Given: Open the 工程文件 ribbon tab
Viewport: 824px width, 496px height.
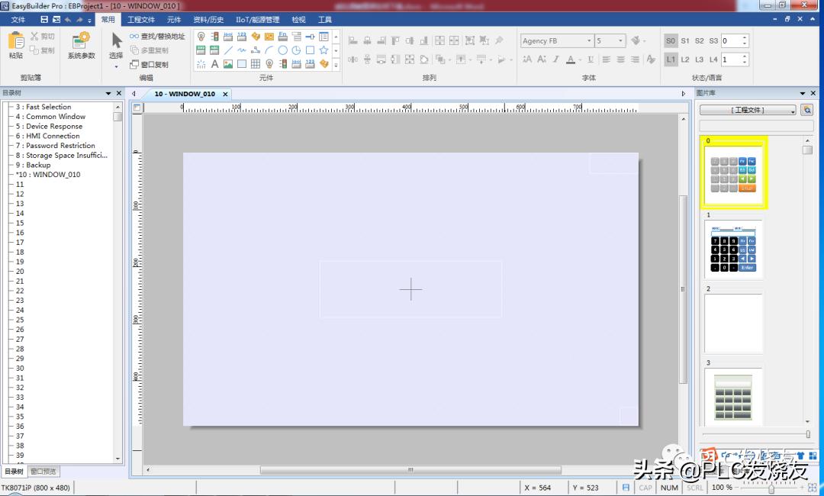Looking at the screenshot, I should (140, 20).
